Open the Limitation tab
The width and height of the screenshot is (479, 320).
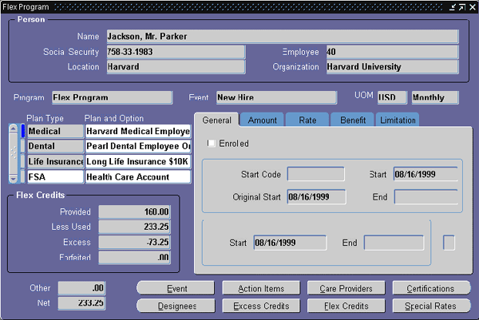tap(398, 120)
